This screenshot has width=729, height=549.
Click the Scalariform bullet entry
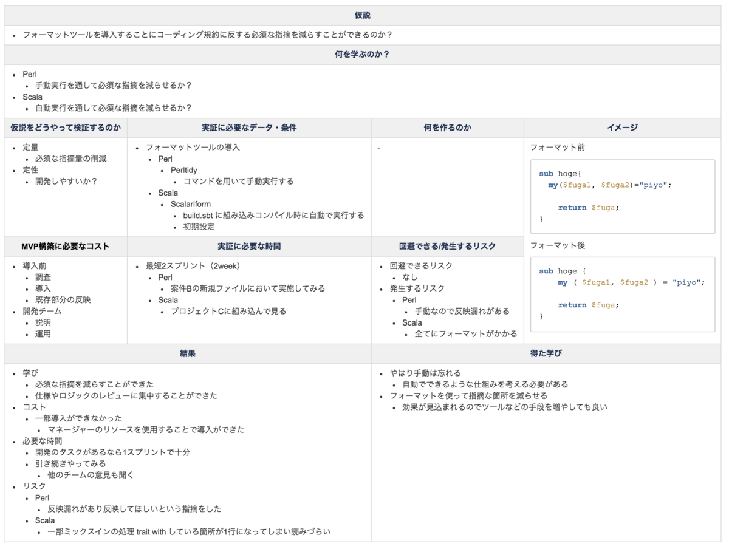[190, 203]
